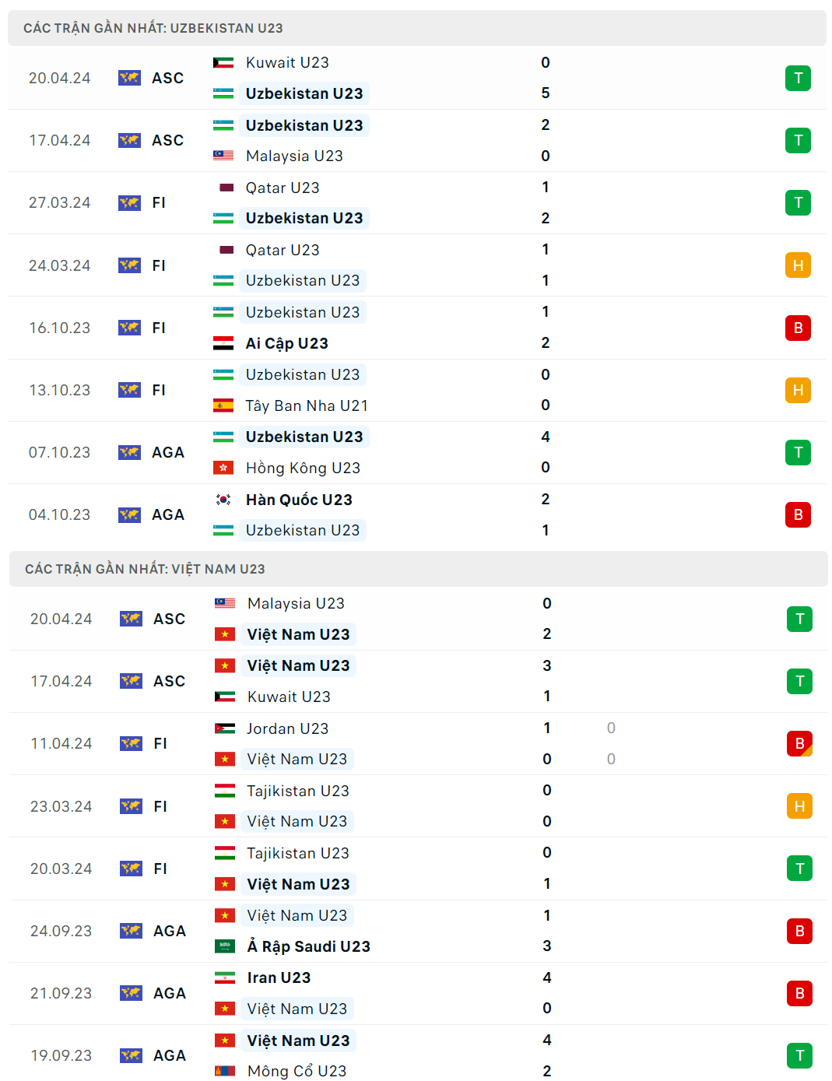Click the Kuwait U23 flag icon, 20.04.24 match
This screenshot has width=832, height=1081.
[223, 62]
